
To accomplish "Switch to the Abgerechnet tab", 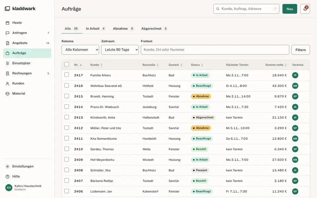I will click(154, 28).
